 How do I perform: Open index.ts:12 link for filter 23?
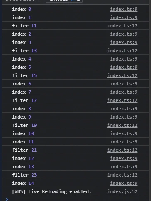point(122,175)
